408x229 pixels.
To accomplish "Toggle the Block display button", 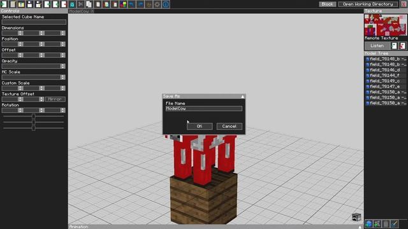I will [x=327, y=4].
